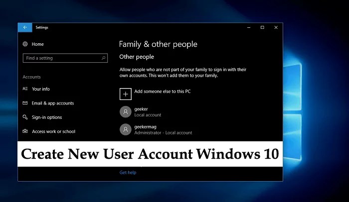Click the geeker 'Local account' label
Viewport: 349px width, 202px height.
click(148, 115)
